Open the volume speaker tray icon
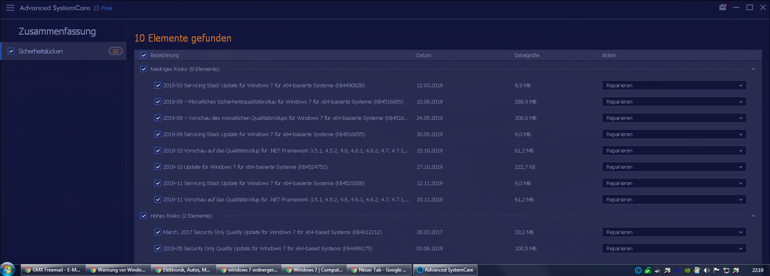Screen dimensions: 770x276 coord(707,270)
